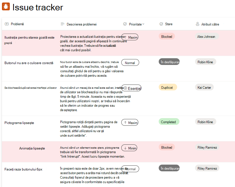
Task: Click the lines icon beside Descrierea problemei
Action: click(x=63, y=24)
